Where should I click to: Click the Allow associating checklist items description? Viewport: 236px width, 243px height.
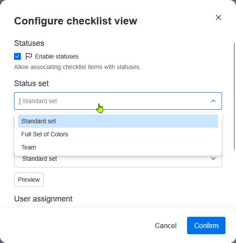pos(77,67)
